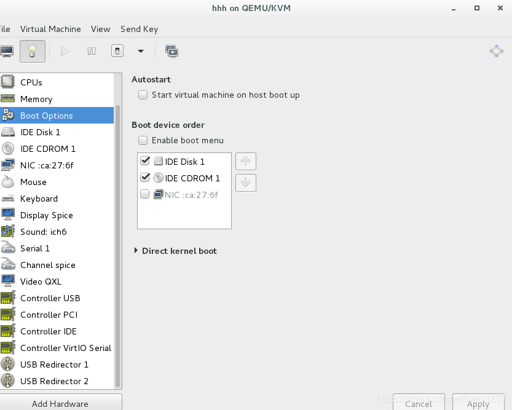The height and width of the screenshot is (410, 512).
Task: Click the Apply button
Action: 478,402
